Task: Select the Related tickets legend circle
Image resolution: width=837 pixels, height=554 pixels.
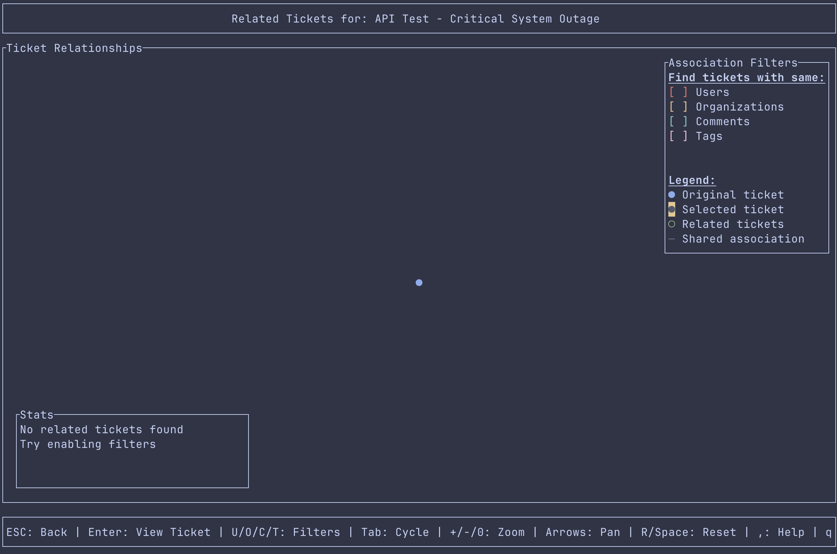Action: [671, 224]
